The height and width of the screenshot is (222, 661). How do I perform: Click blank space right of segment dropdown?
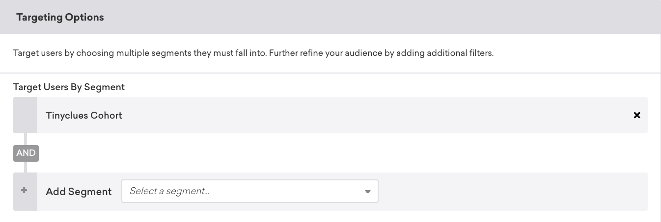coord(511,191)
